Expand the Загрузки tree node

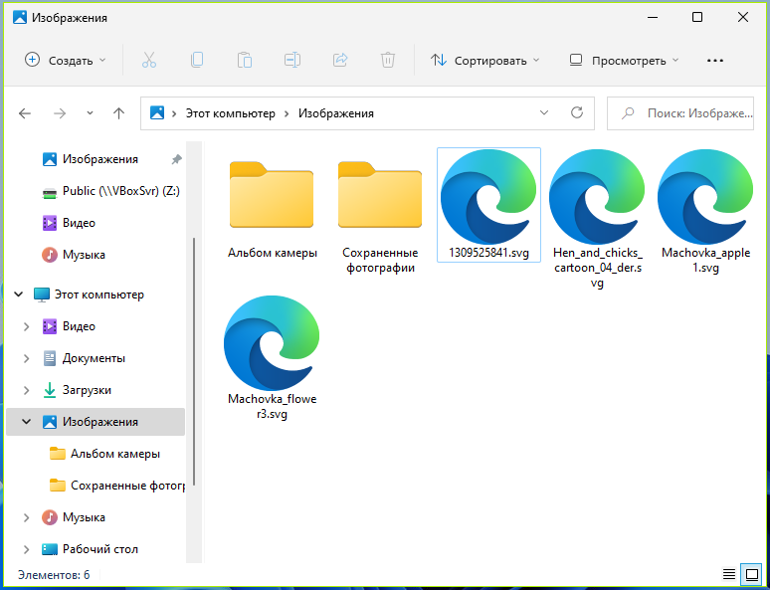[x=27, y=390]
